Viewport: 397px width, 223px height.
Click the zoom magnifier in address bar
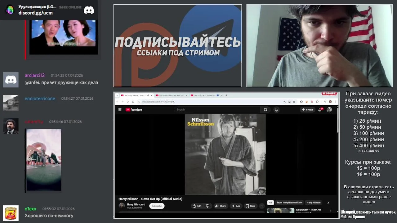pyautogui.click(x=284, y=102)
